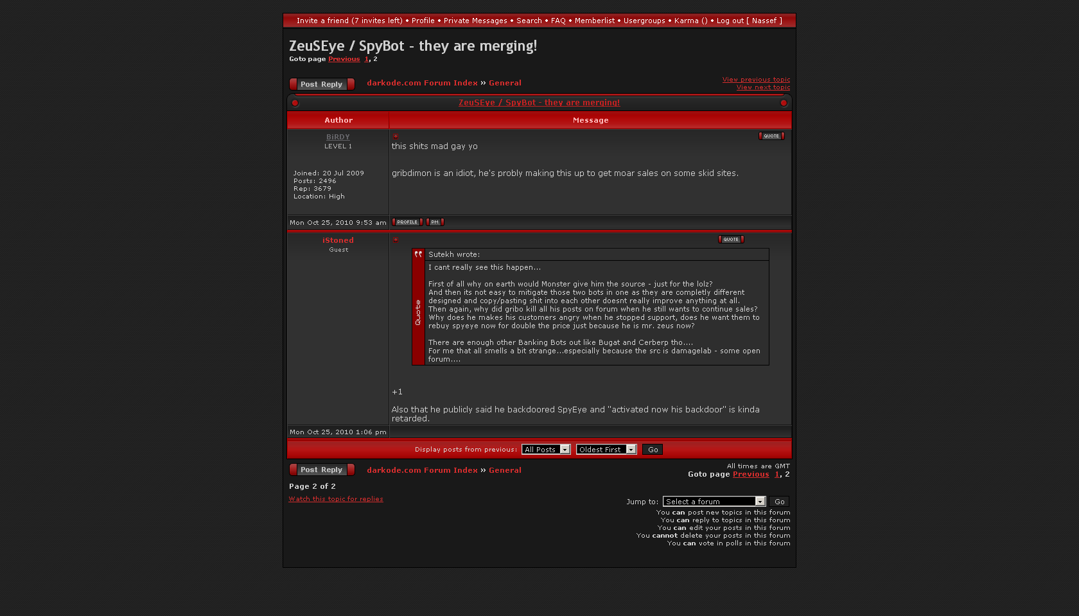Click the post marker icon on BiRDY's message
1079x616 pixels.
point(396,136)
